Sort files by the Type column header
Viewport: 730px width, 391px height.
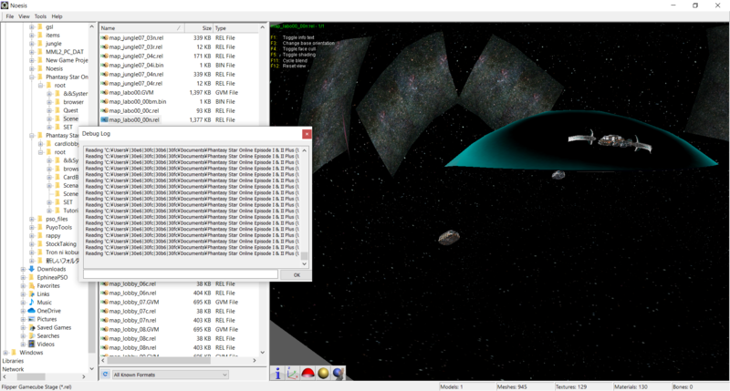[x=235, y=28]
